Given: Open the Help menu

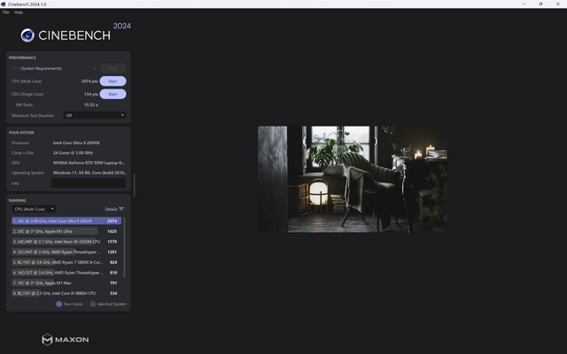Looking at the screenshot, I should point(19,12).
